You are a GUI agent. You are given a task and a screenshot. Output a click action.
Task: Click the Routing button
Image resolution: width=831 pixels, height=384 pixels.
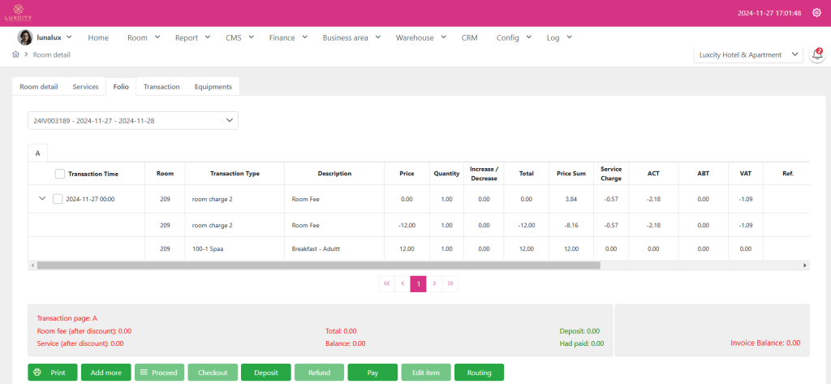(x=479, y=373)
